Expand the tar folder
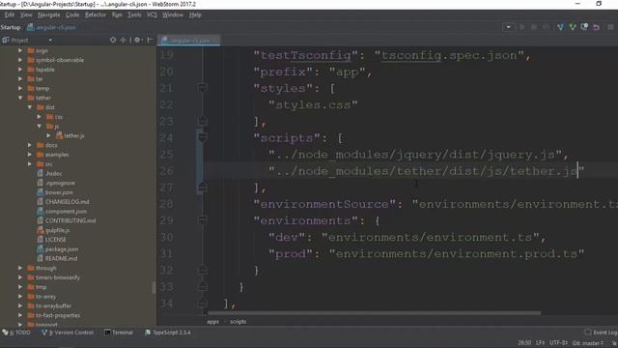Image resolution: width=618 pixels, height=348 pixels. 20,79
